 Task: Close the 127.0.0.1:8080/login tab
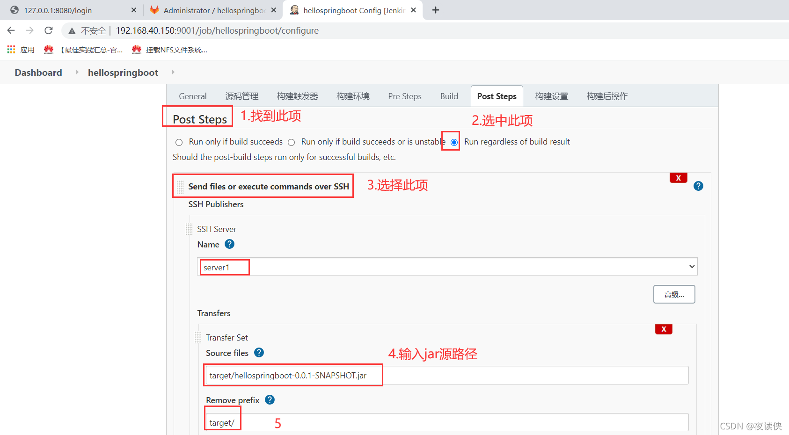click(x=134, y=10)
